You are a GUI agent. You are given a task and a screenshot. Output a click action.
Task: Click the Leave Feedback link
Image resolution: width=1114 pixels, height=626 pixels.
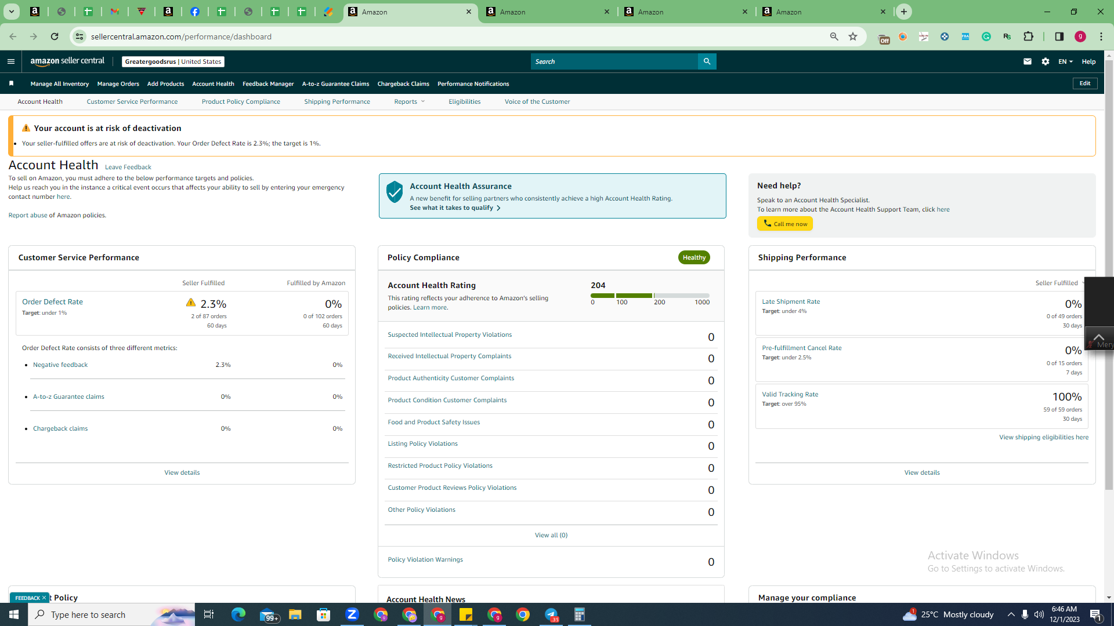pyautogui.click(x=128, y=167)
